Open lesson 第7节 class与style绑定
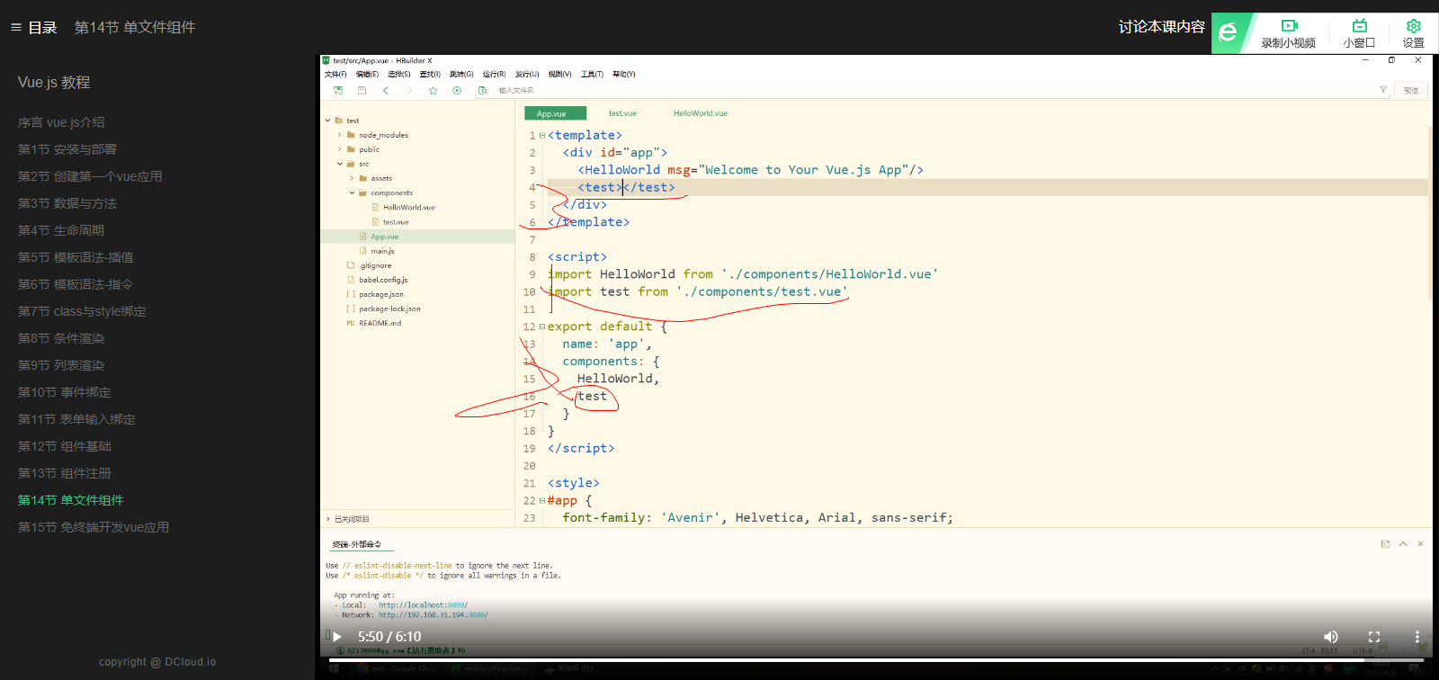The width and height of the screenshot is (1439, 680). point(82,311)
